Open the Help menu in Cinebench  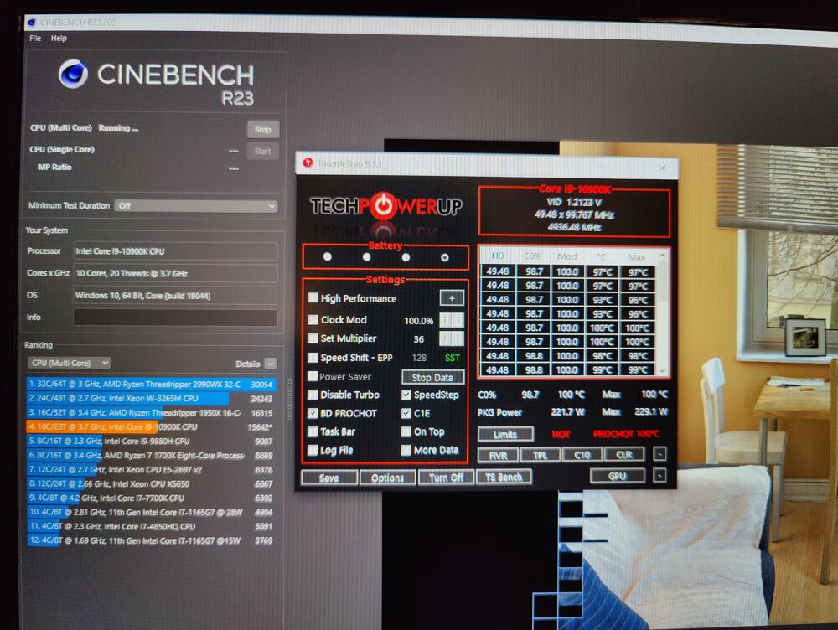click(x=59, y=39)
